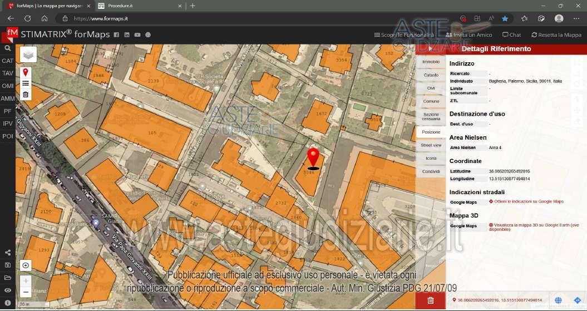Center map with the locate target button

click(26, 265)
